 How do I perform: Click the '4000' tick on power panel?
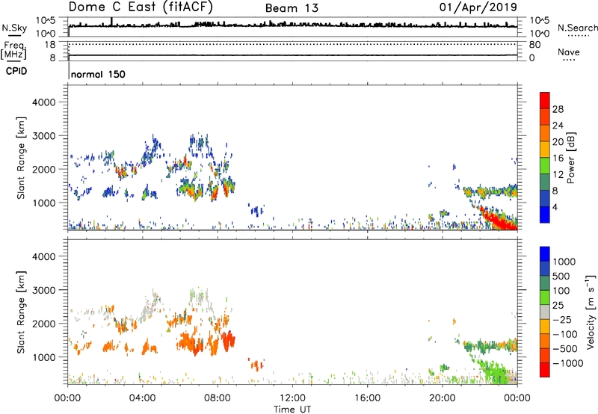[x=43, y=102]
